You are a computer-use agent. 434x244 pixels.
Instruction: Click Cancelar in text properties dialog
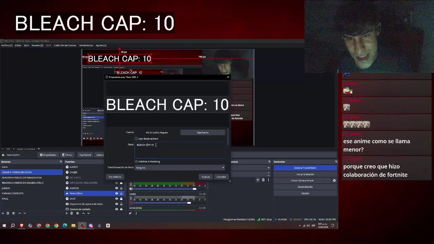221,177
